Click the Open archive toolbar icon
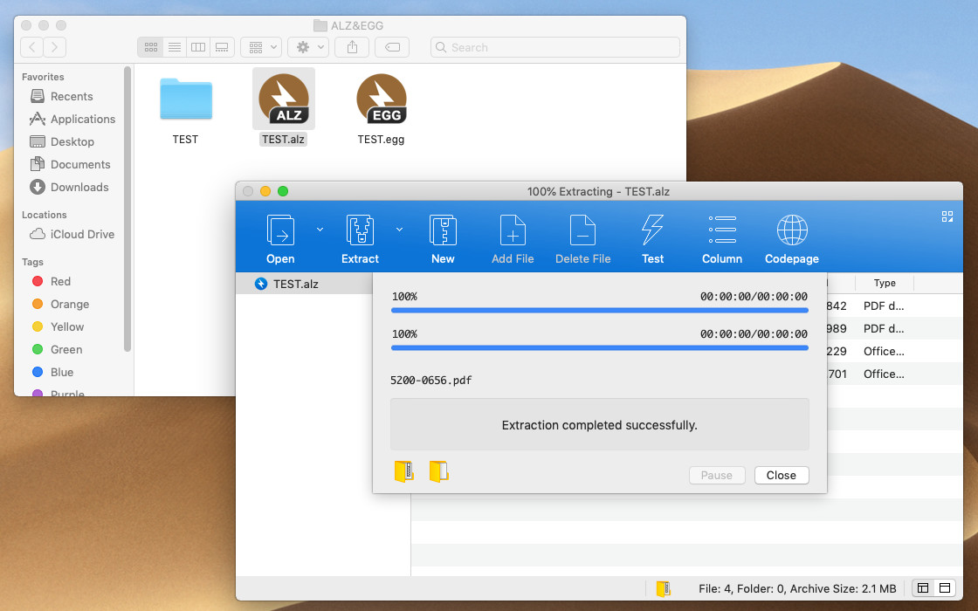 click(280, 230)
